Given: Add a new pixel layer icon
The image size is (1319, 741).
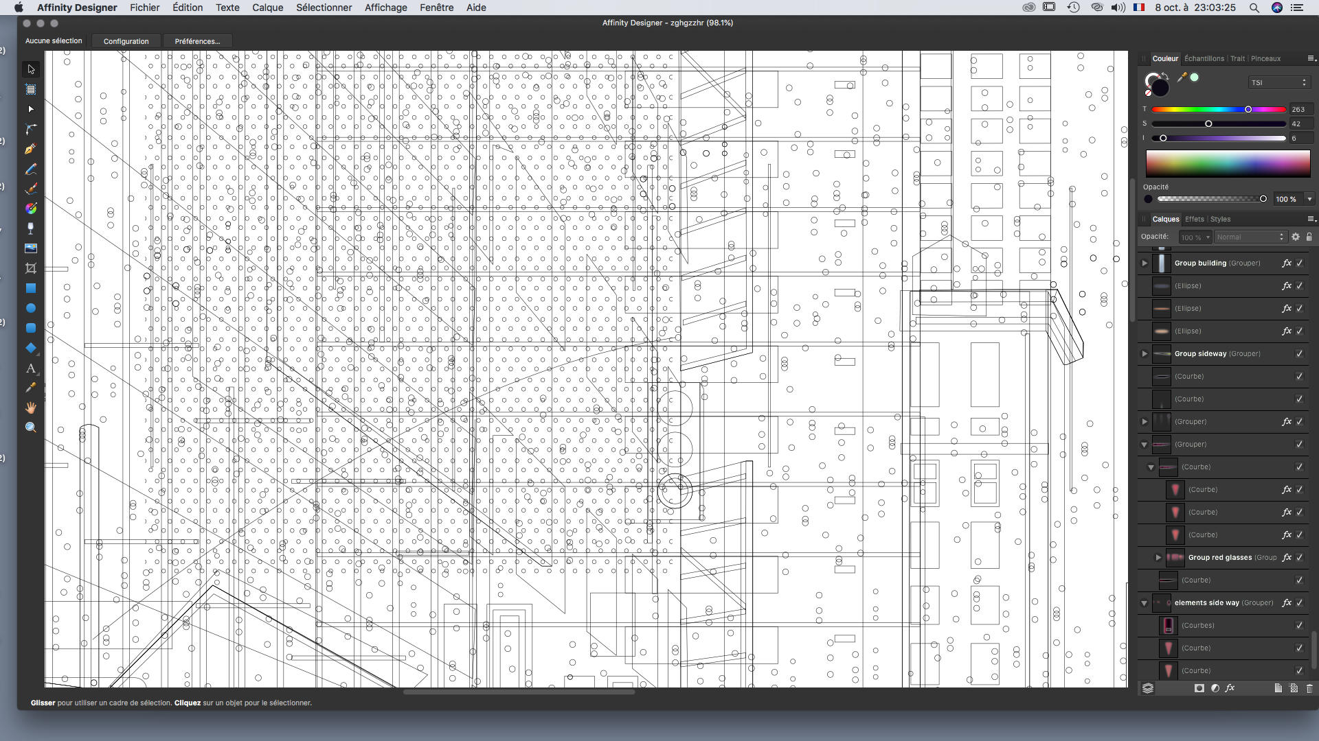Looking at the screenshot, I should click(1294, 688).
